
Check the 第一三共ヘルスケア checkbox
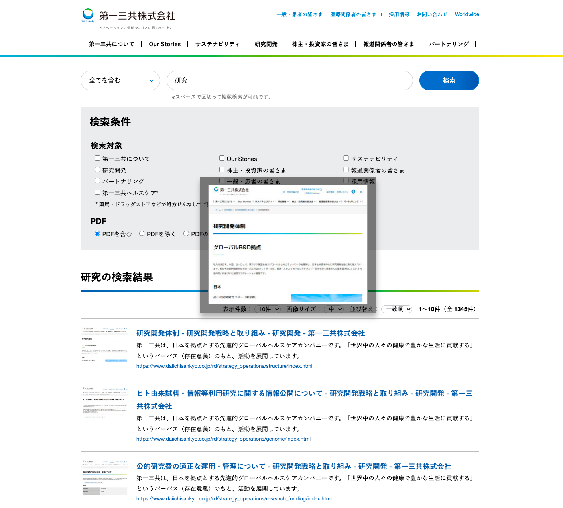coord(97,192)
